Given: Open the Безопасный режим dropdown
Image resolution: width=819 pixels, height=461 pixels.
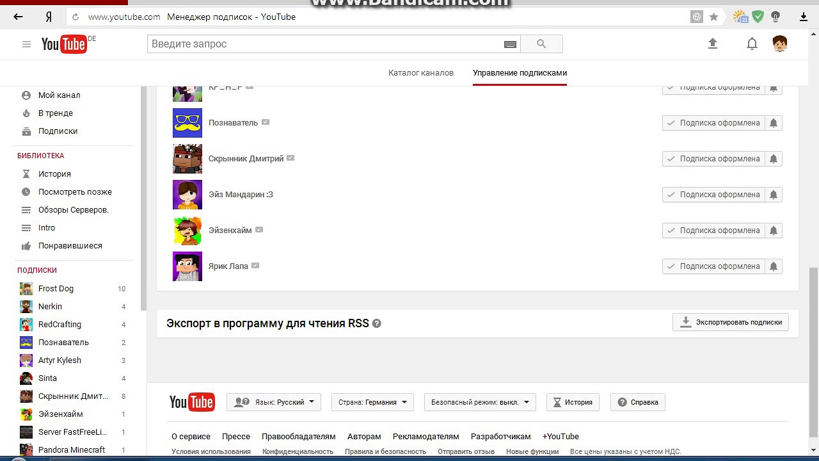Looking at the screenshot, I should point(480,402).
